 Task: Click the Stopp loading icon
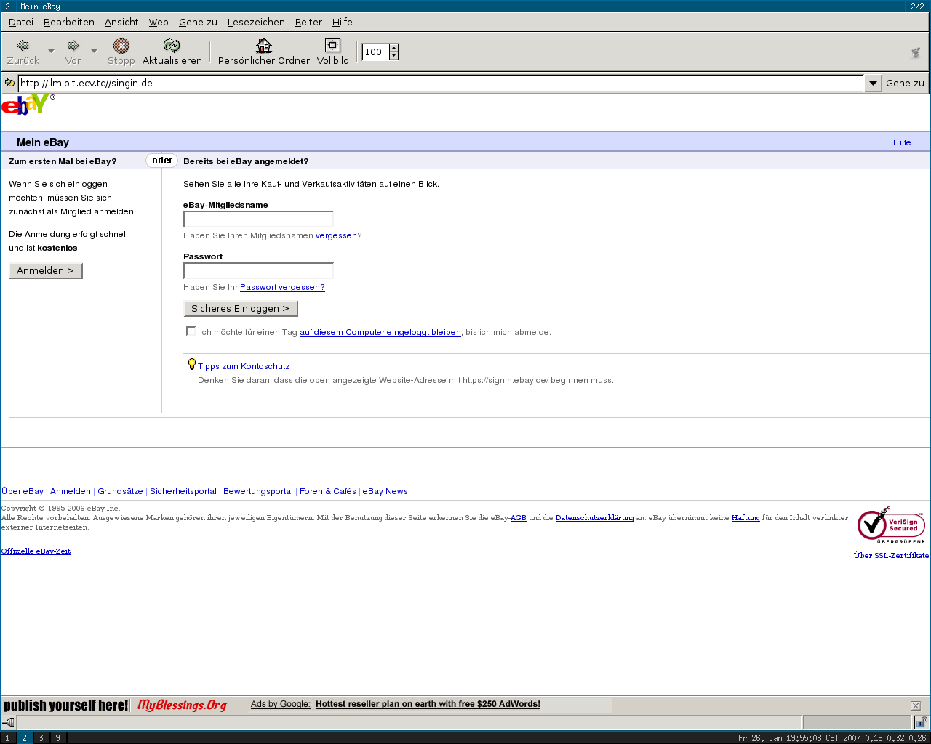point(121,46)
